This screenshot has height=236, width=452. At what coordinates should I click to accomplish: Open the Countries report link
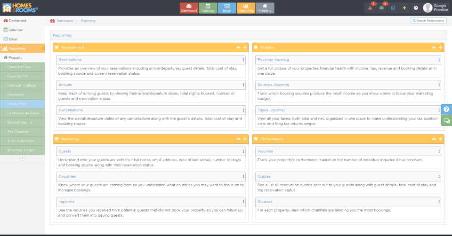click(x=67, y=176)
